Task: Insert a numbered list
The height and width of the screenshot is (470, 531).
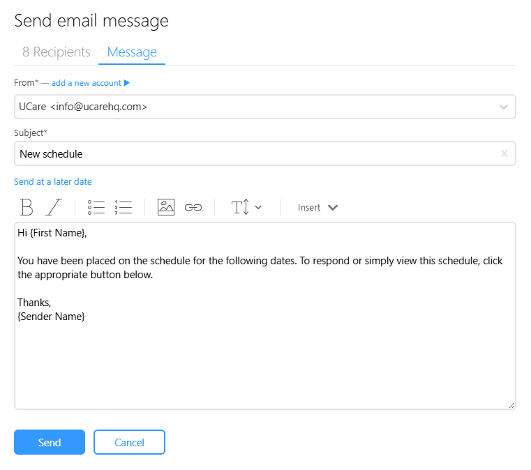Action: click(x=124, y=207)
